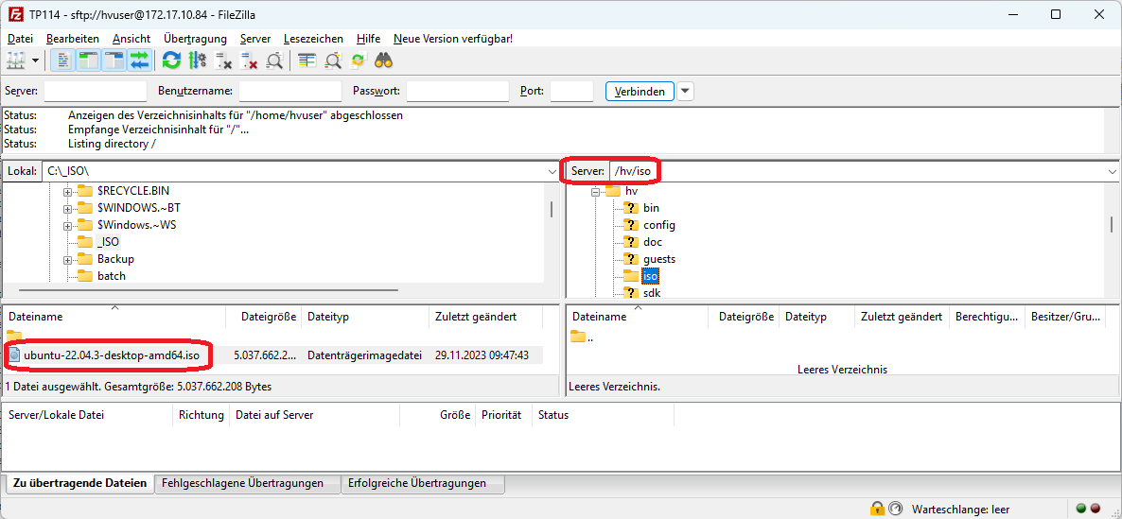Sort local files by Dateityp
Viewport: 1122px width, 519px height.
coord(366,316)
